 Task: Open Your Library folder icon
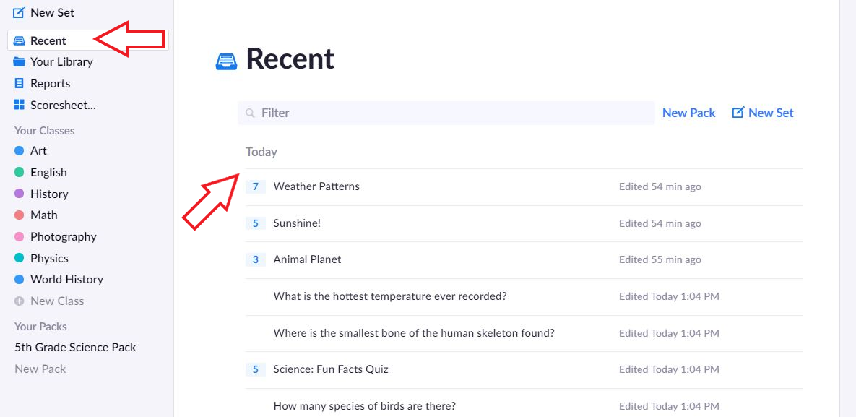click(x=19, y=61)
